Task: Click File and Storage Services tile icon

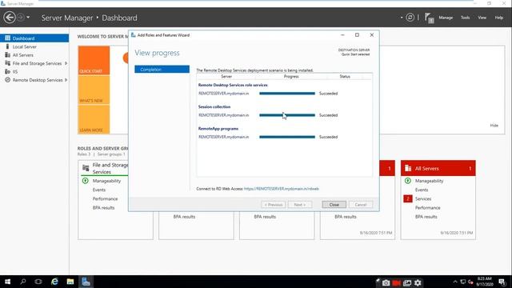Action: (x=86, y=168)
